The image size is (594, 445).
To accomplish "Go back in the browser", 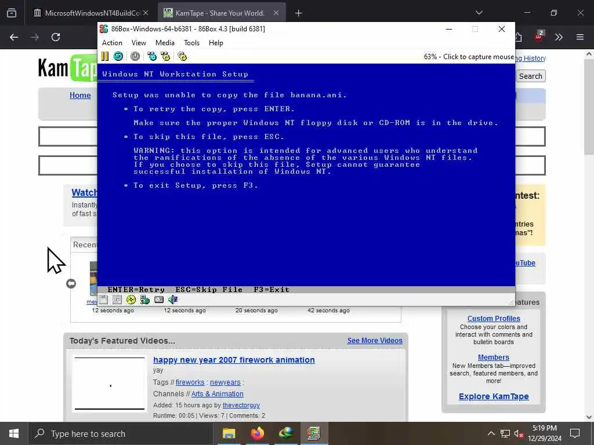I will (14, 37).
